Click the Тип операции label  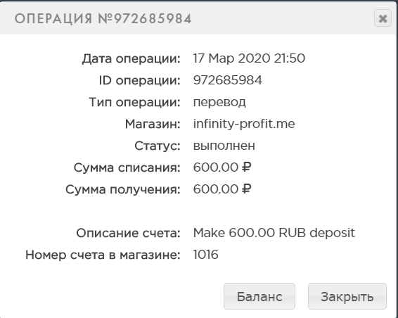tap(134, 103)
